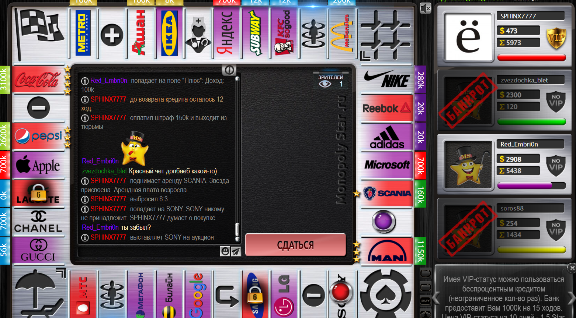576x318 pixels.
Task: Select the Ашан property cell
Action: point(140,33)
